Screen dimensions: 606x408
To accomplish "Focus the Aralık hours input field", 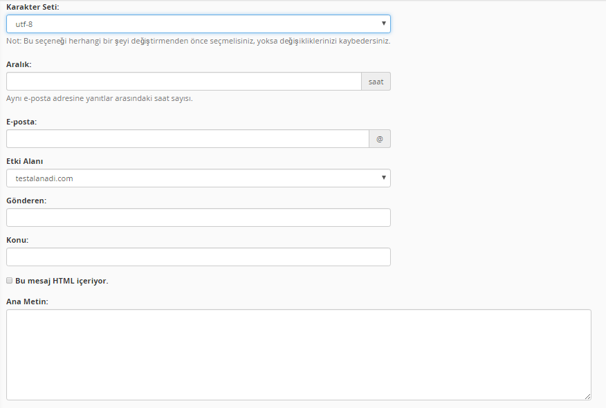I will tap(183, 82).
